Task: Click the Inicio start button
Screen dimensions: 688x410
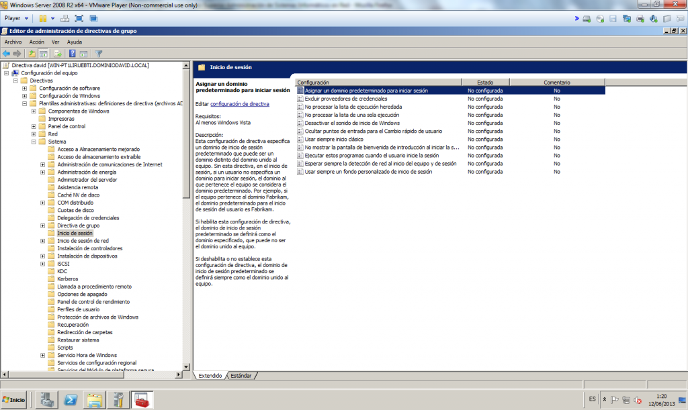Action: 14,399
